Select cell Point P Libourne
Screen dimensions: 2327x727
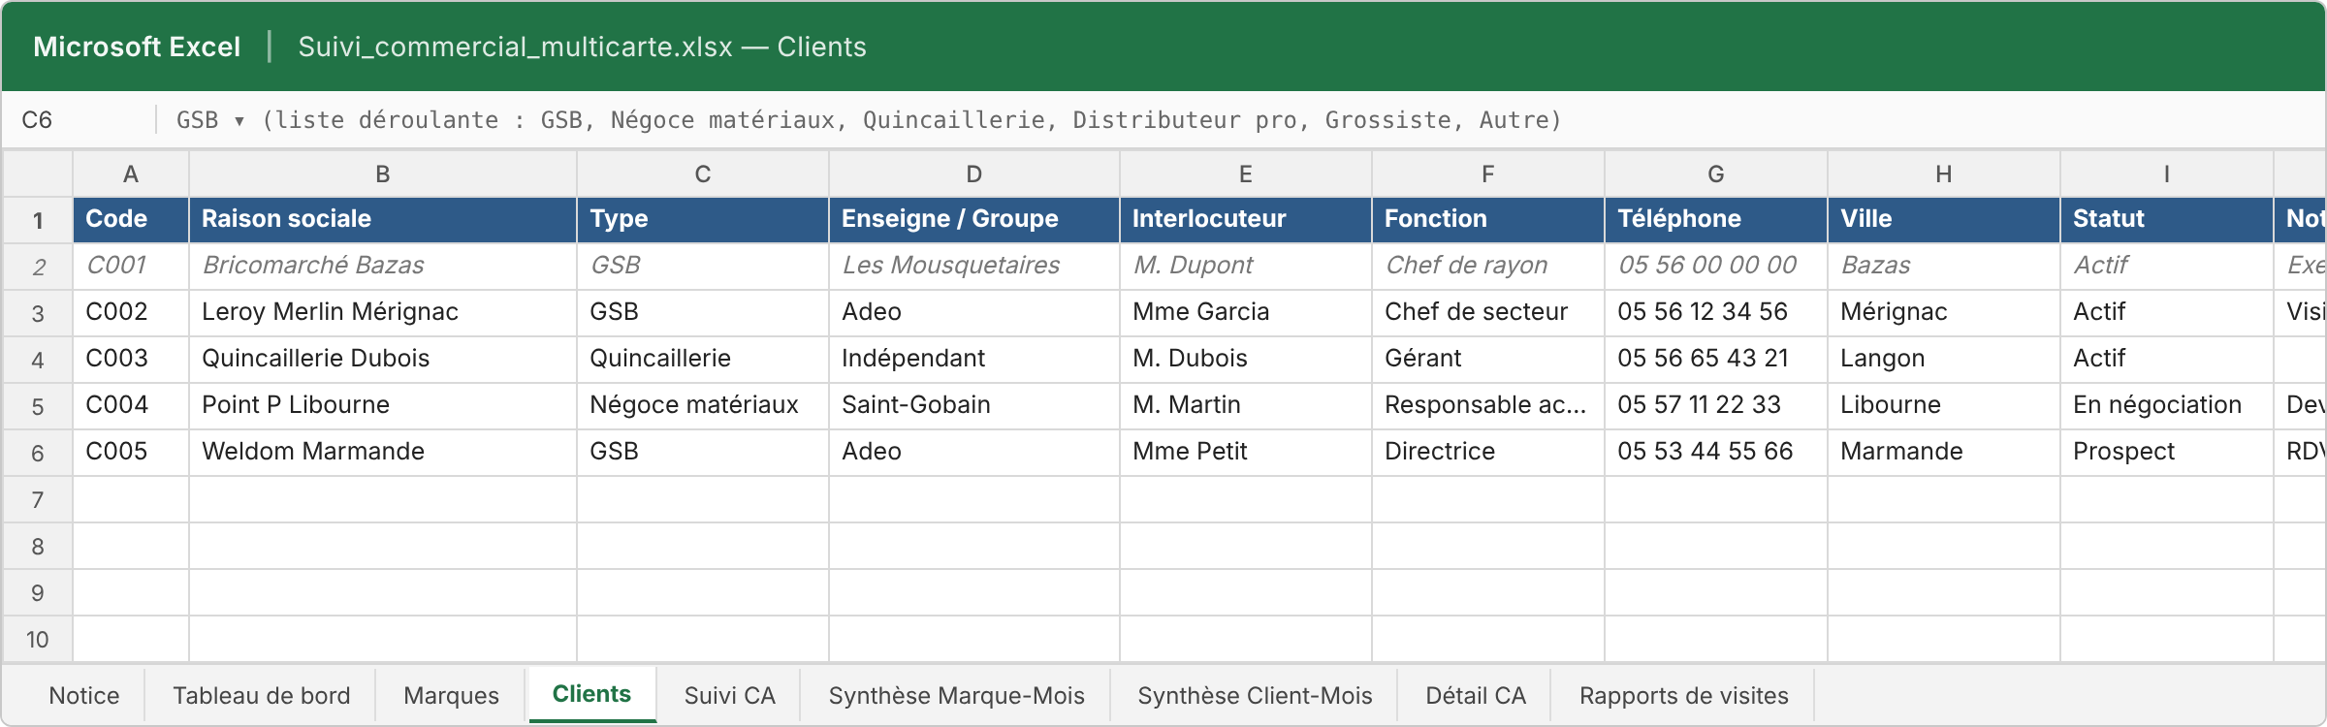tap(383, 405)
